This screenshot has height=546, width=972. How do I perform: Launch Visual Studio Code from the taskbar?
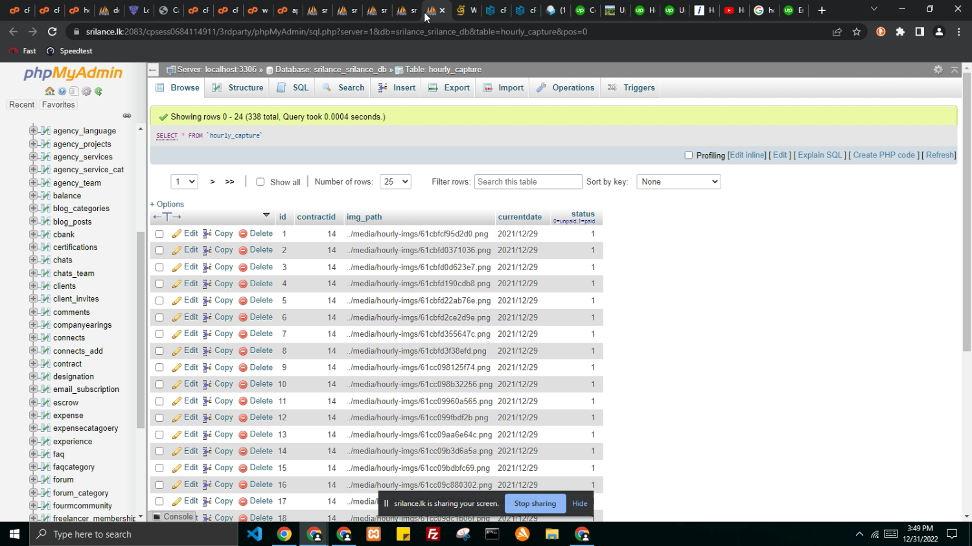(x=254, y=534)
